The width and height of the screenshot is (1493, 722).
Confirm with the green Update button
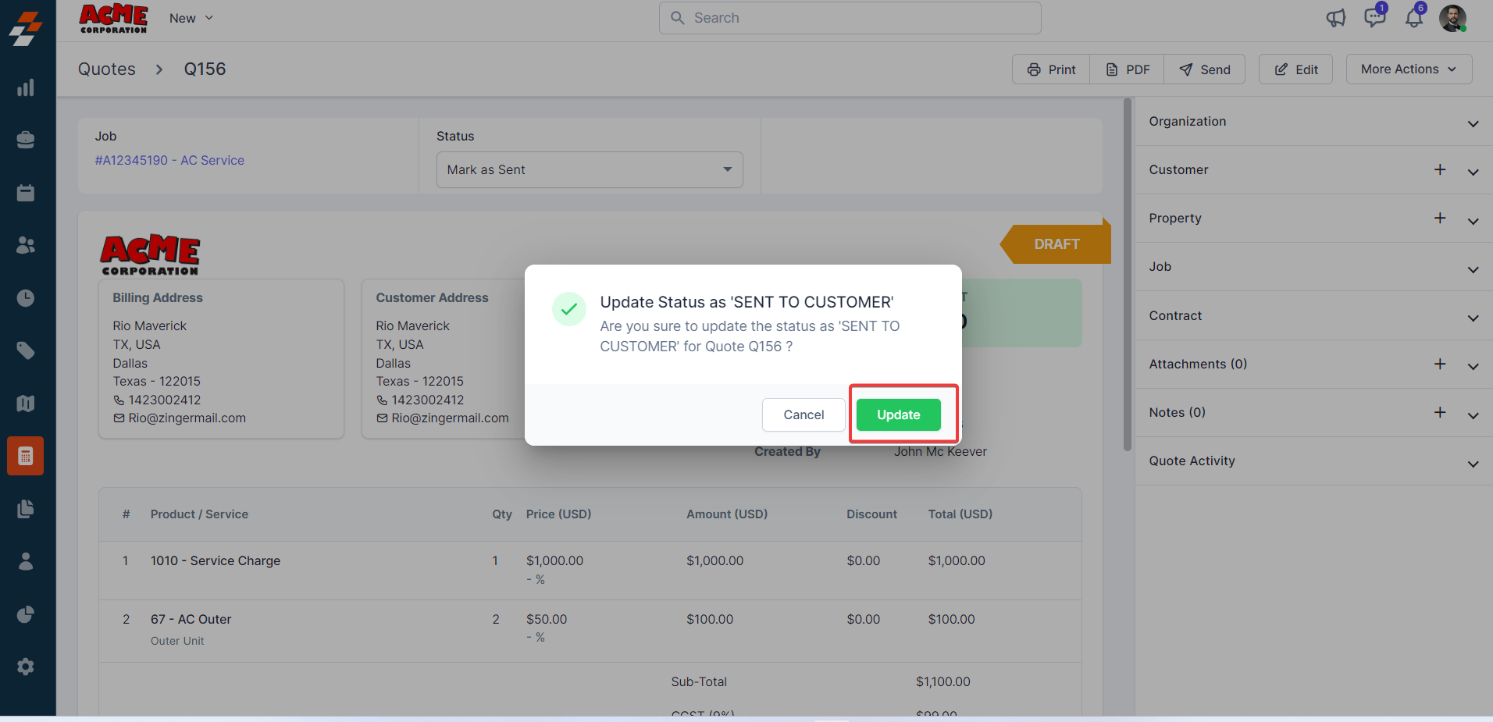[898, 414]
